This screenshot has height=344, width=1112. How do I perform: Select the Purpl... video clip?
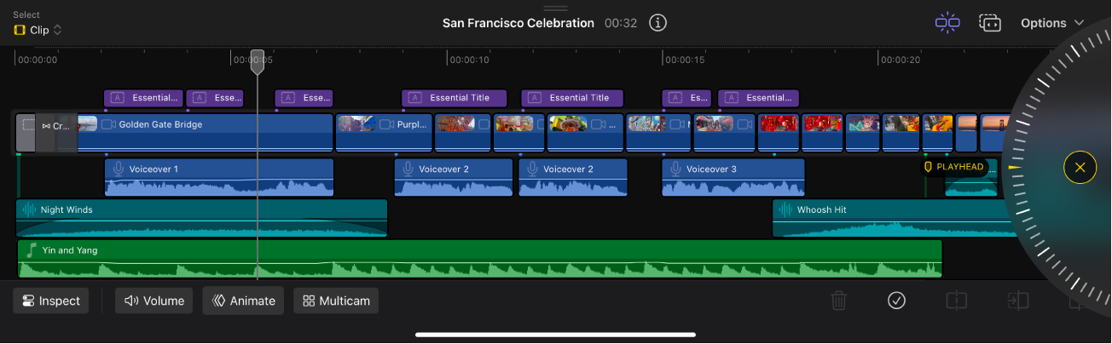tap(385, 133)
